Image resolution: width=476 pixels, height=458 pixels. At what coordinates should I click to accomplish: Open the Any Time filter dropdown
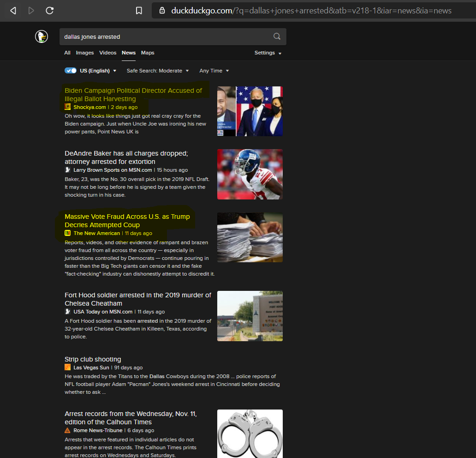[x=214, y=71]
